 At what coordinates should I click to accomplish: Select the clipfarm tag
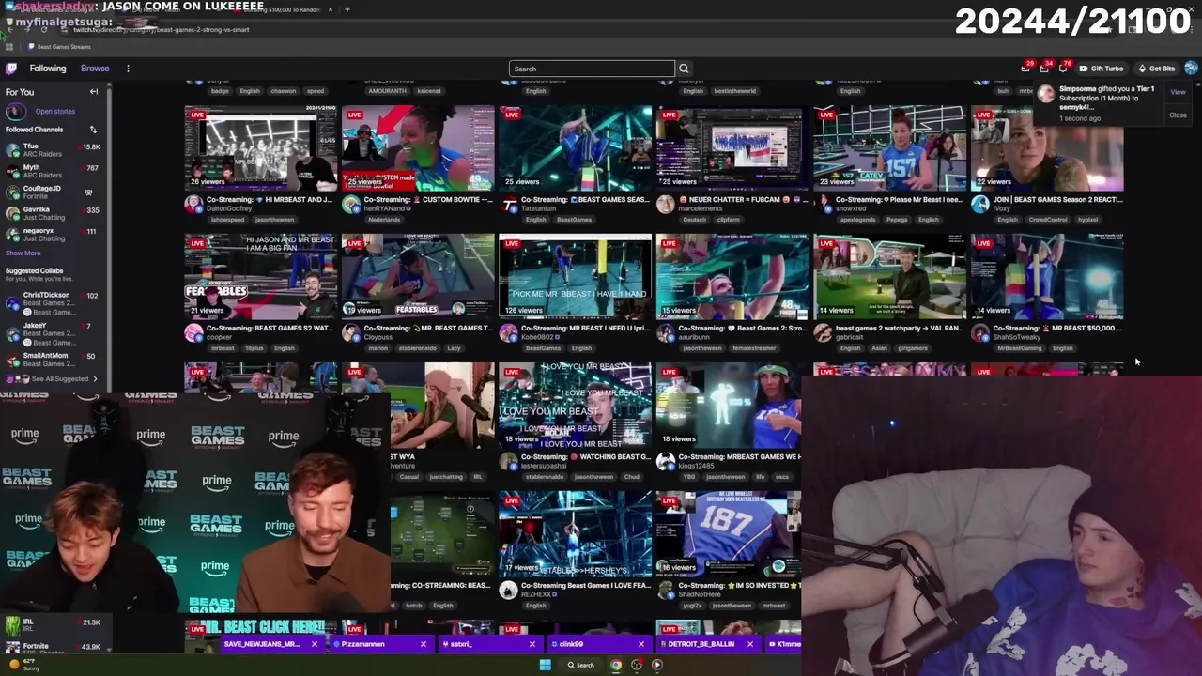click(x=728, y=220)
